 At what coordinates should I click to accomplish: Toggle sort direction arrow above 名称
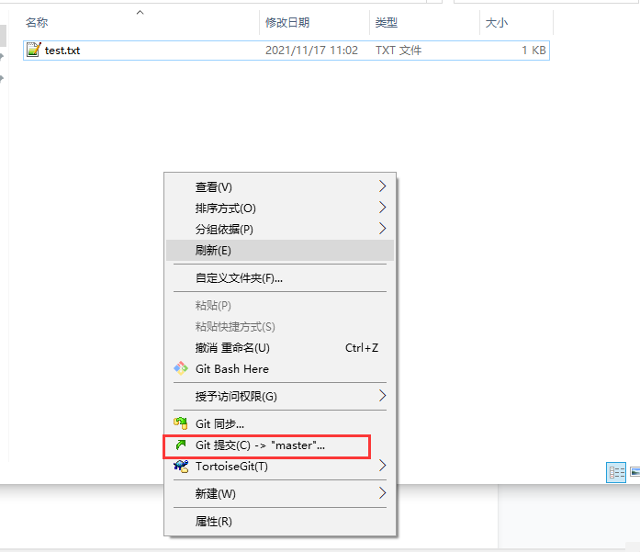coord(140,13)
